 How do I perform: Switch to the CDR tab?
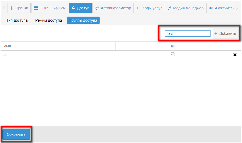(x=41, y=8)
